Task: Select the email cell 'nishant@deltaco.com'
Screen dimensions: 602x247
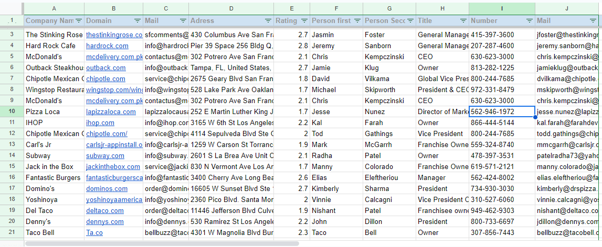Action: 567,210
